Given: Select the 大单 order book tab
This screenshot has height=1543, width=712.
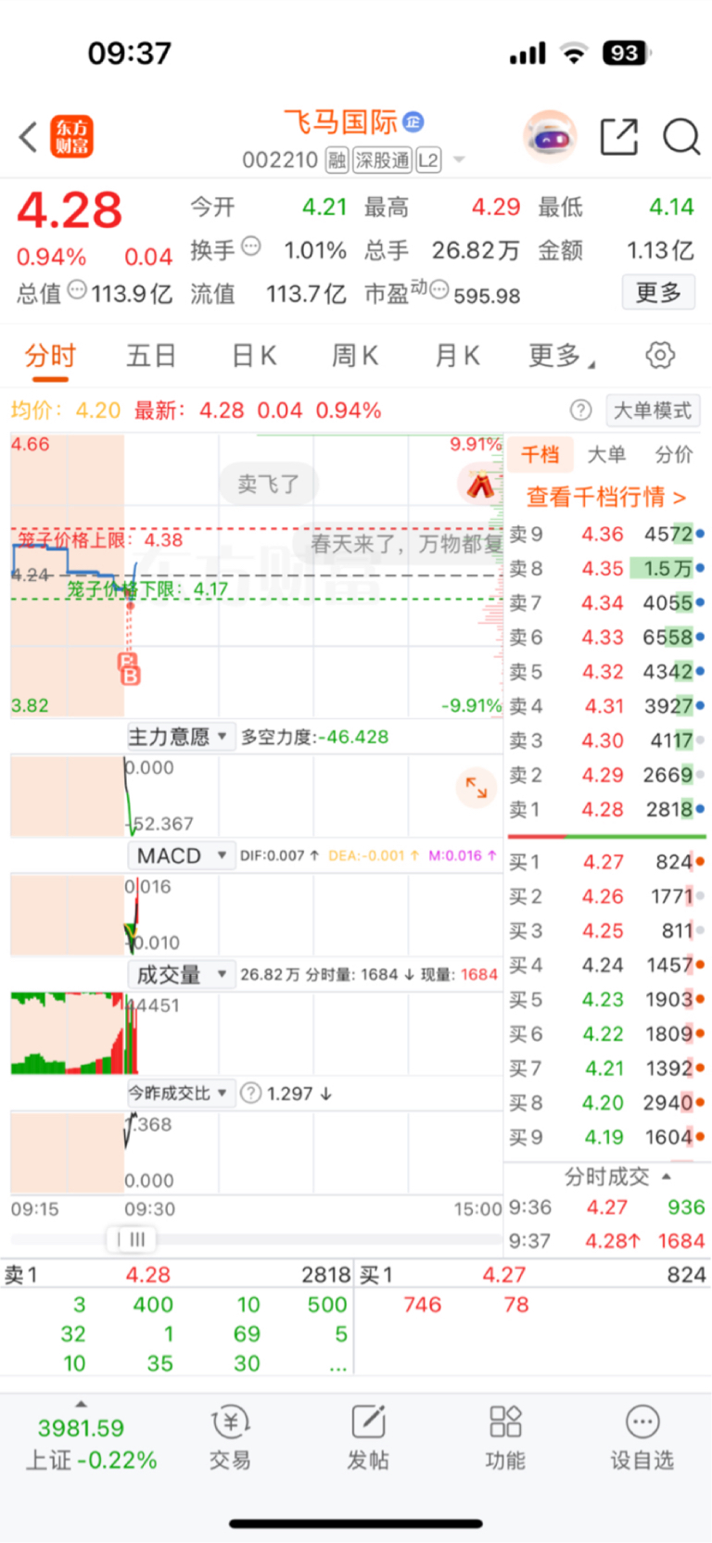Looking at the screenshot, I should click(x=606, y=454).
